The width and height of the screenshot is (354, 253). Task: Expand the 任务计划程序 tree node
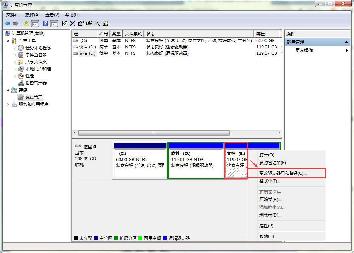click(15, 48)
